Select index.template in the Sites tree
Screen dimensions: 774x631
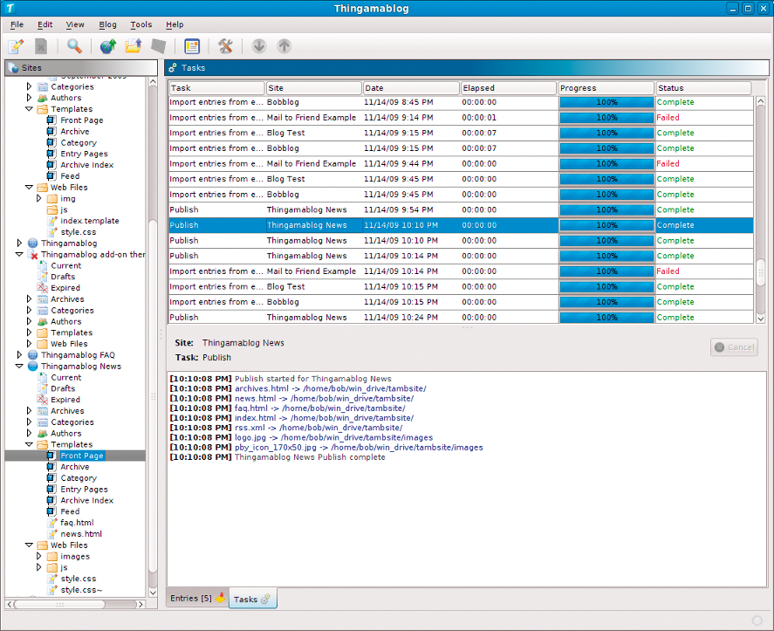tap(89, 221)
